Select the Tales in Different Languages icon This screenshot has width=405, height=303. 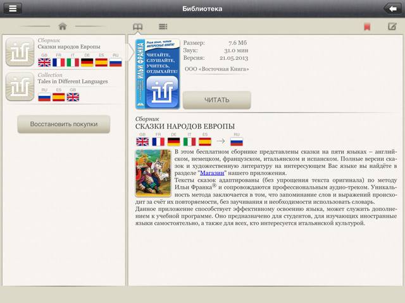(20, 86)
